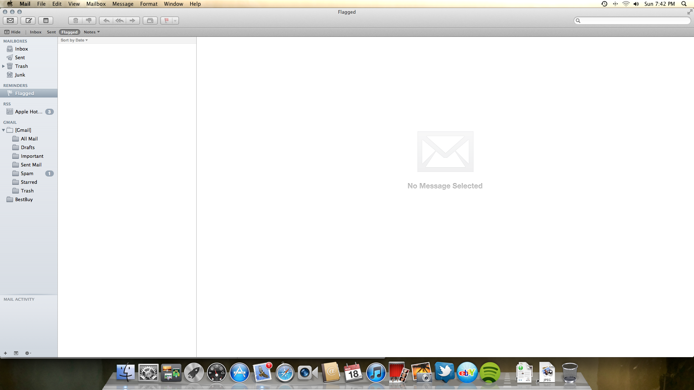This screenshot has width=694, height=390.
Task: Toggle the mail activity pane button
Action: pos(16,353)
